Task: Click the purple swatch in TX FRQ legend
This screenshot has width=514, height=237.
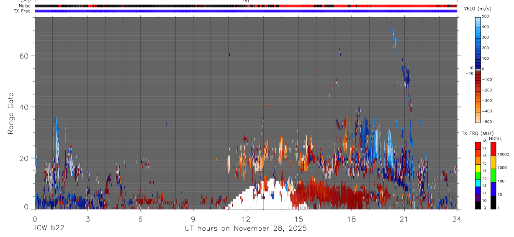Action: [478, 198]
